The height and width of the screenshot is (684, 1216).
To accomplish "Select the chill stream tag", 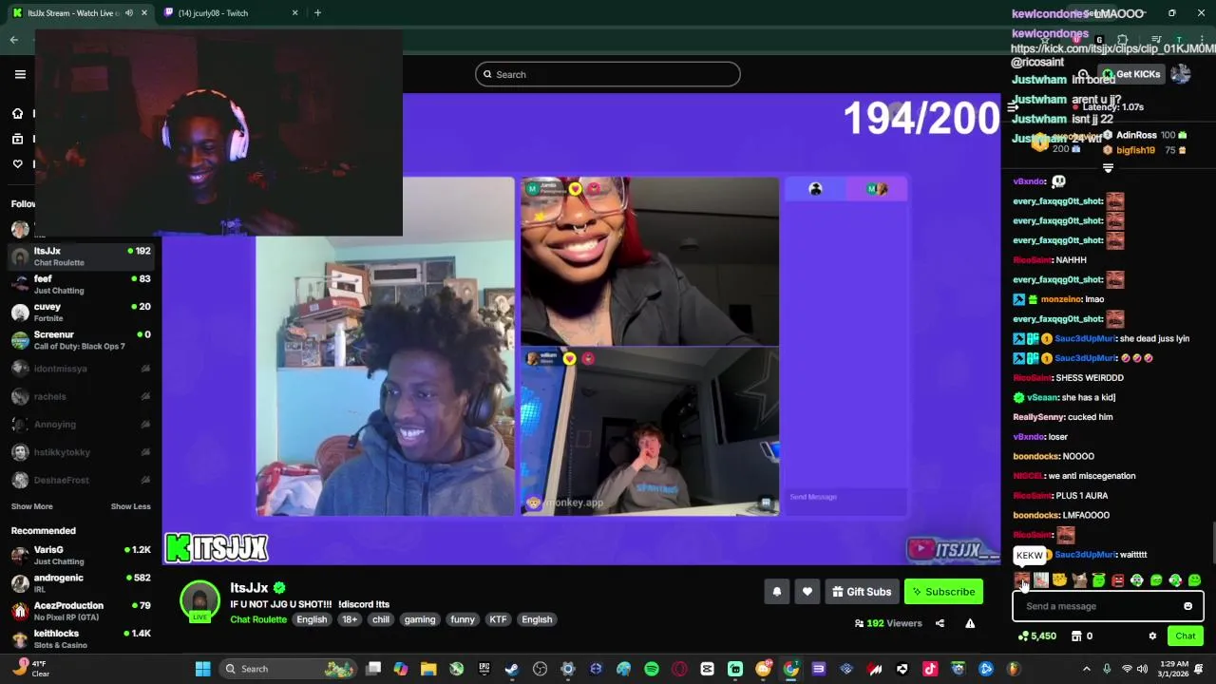I will (x=381, y=619).
